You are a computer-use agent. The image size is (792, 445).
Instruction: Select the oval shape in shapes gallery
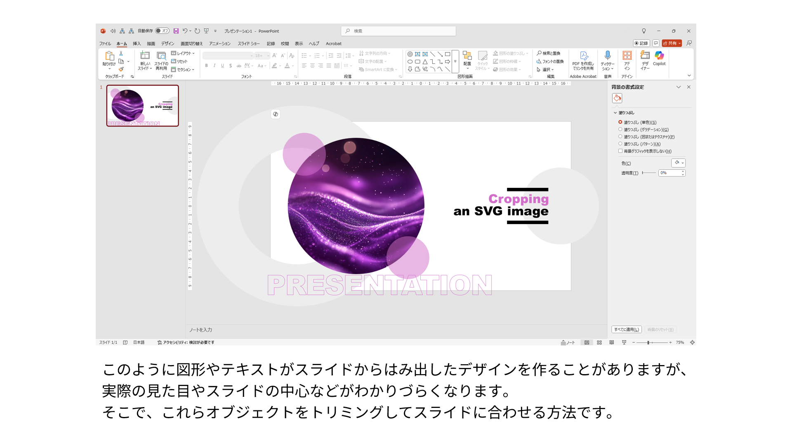[410, 62]
